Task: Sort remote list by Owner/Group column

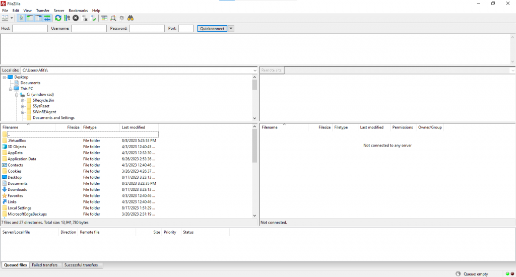Action: [430, 127]
